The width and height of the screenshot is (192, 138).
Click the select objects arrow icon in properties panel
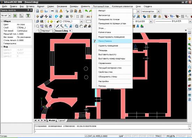pos(21,16)
